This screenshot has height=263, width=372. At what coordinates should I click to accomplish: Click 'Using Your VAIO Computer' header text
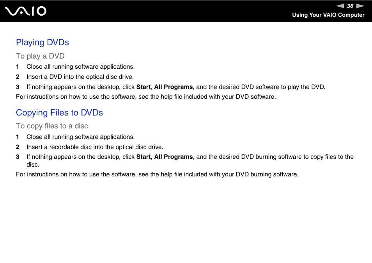[x=328, y=15]
